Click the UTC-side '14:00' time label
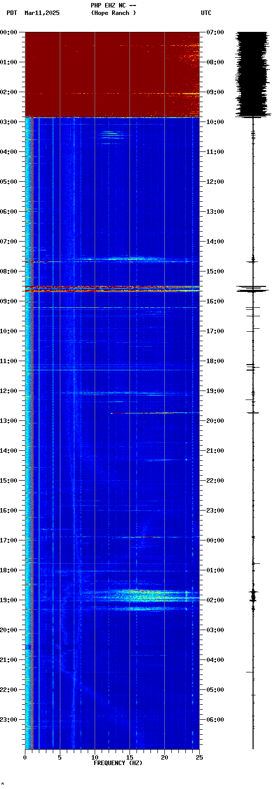The height and width of the screenshot is (789, 275). pyautogui.click(x=215, y=242)
